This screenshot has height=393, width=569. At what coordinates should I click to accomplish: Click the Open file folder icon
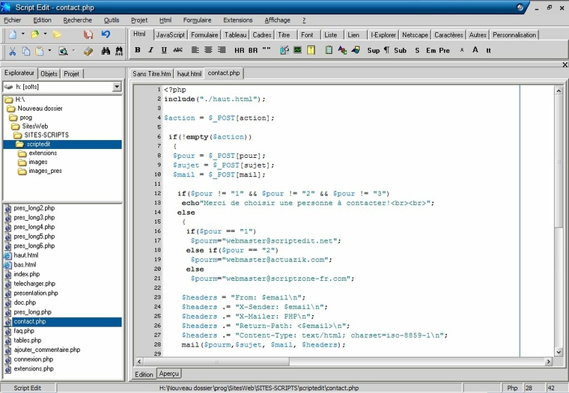tap(35, 34)
